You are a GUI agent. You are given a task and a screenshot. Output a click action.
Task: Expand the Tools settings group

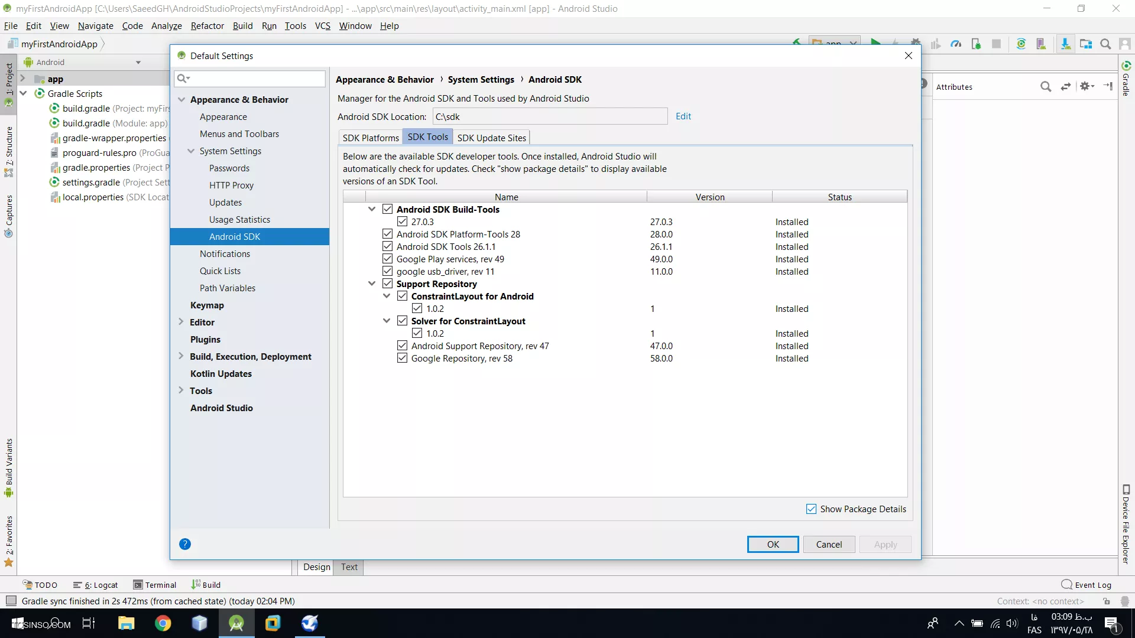[x=181, y=390]
